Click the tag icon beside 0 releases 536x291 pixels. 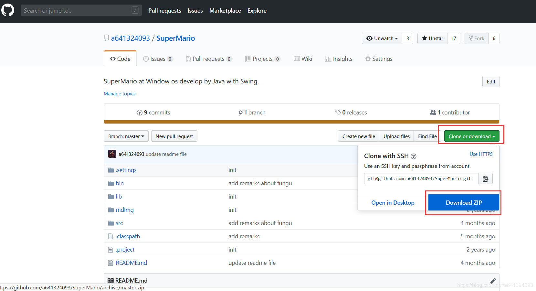click(x=338, y=113)
